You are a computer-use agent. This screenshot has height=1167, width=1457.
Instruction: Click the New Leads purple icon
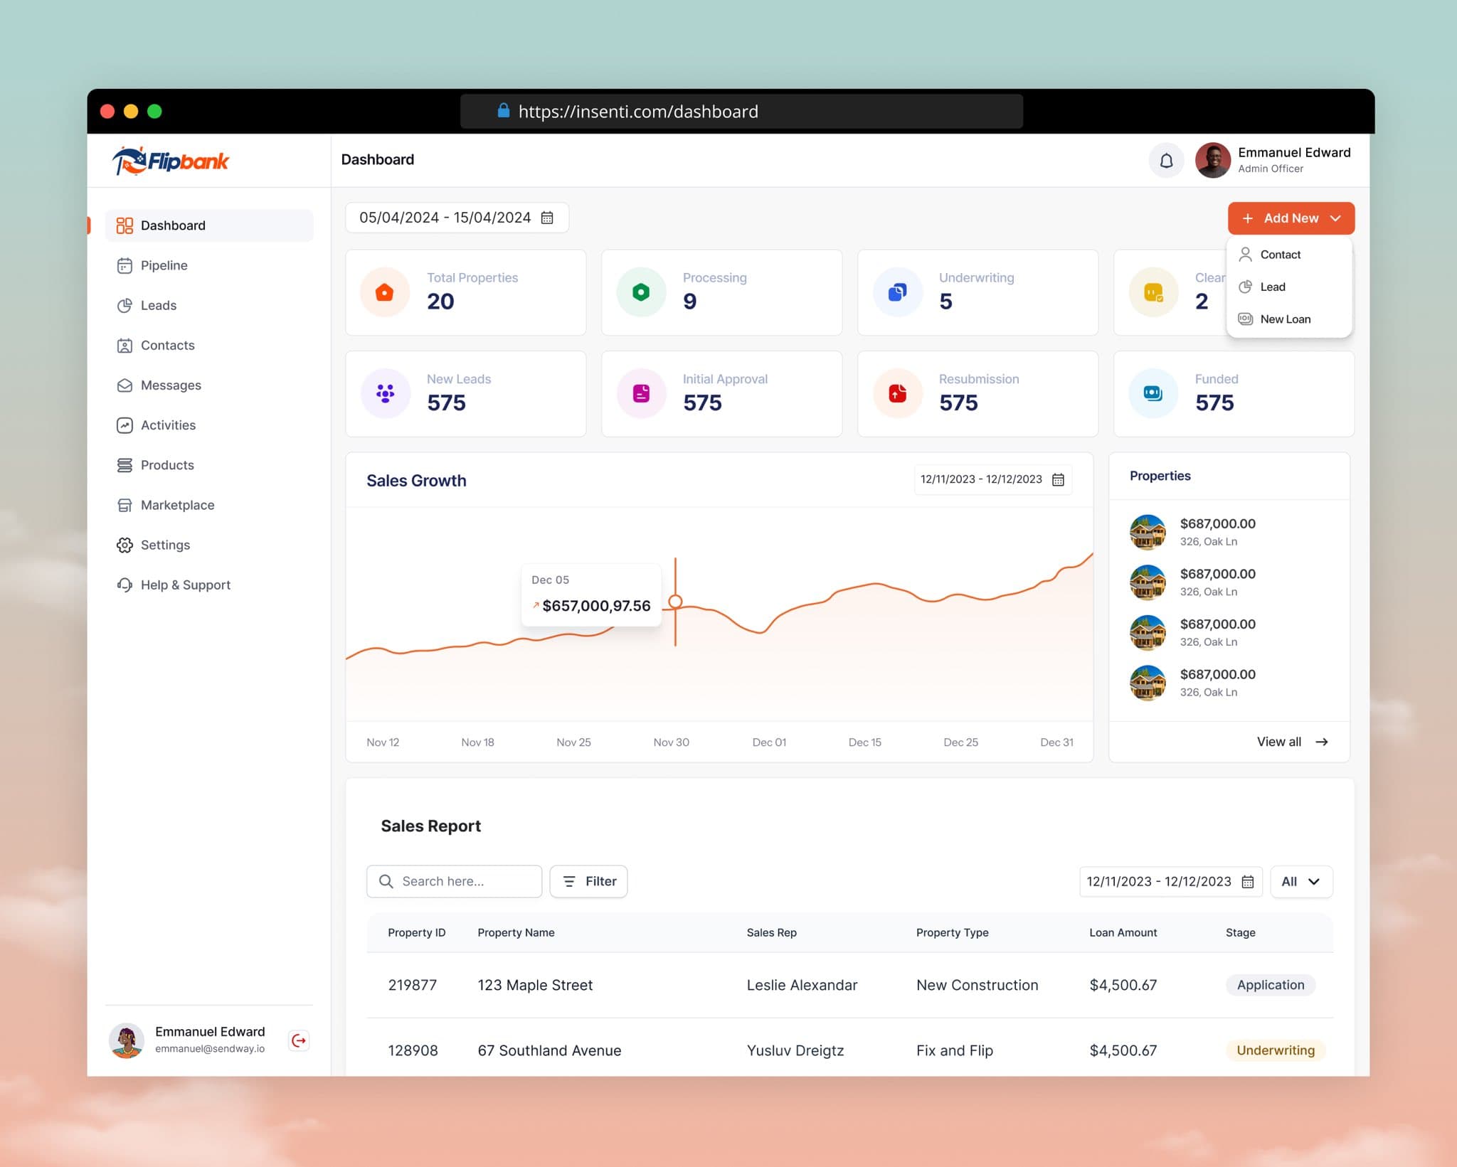[x=385, y=393]
